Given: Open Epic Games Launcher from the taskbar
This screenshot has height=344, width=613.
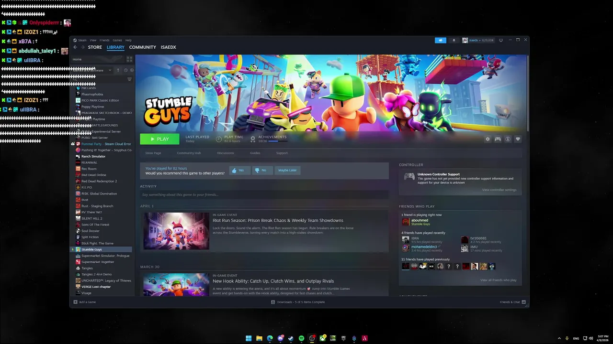Looking at the screenshot, I should 343,338.
